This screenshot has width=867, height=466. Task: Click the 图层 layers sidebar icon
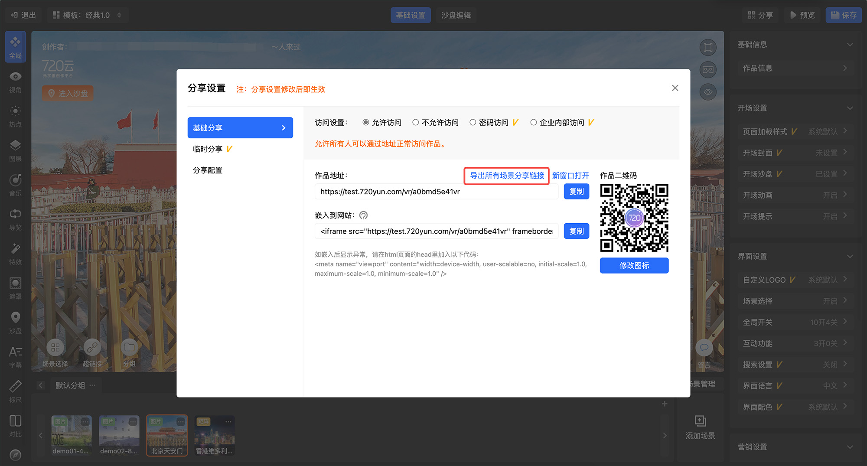coord(15,150)
